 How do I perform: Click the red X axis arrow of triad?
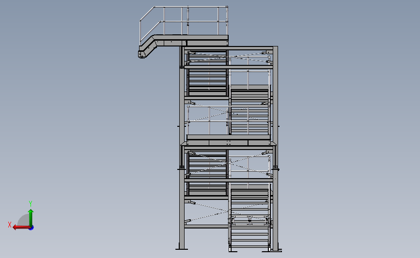pyautogui.click(x=21, y=228)
